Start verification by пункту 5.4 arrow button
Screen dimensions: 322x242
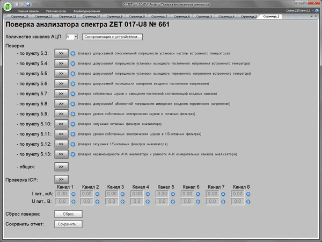(x=61, y=63)
